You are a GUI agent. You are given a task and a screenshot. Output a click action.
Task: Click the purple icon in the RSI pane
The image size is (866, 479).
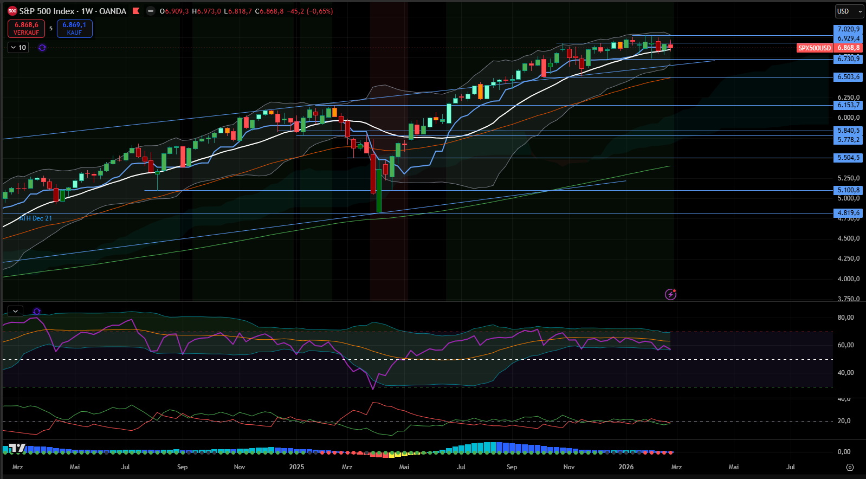pyautogui.click(x=37, y=312)
